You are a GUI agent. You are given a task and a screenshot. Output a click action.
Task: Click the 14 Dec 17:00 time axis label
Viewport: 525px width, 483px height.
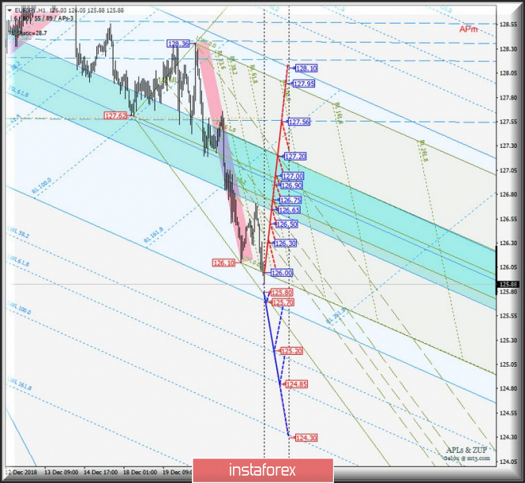tap(100, 472)
